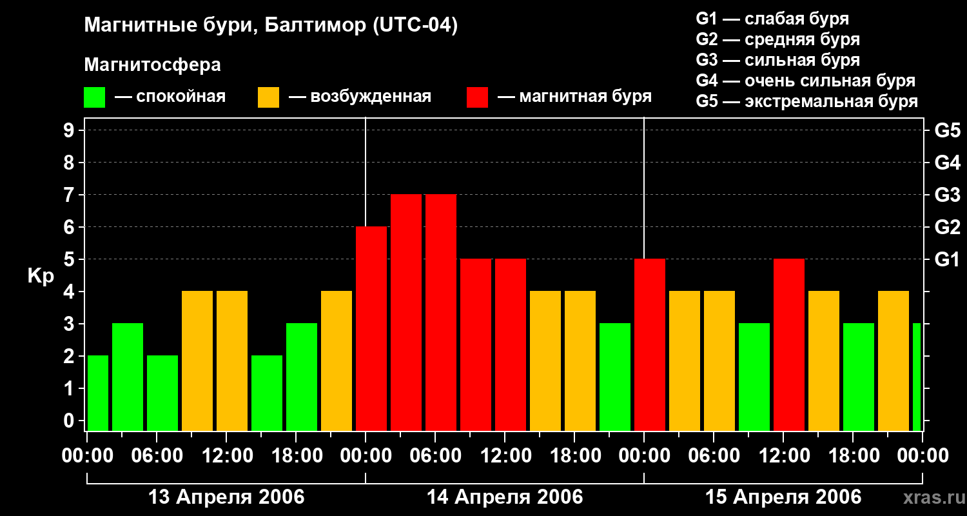Click the 'G2' tick label on the right axis
The width and height of the screenshot is (967, 516).
[948, 227]
